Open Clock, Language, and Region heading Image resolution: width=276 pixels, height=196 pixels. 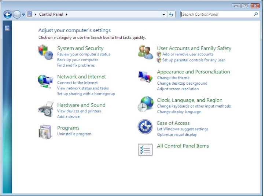pos(189,100)
